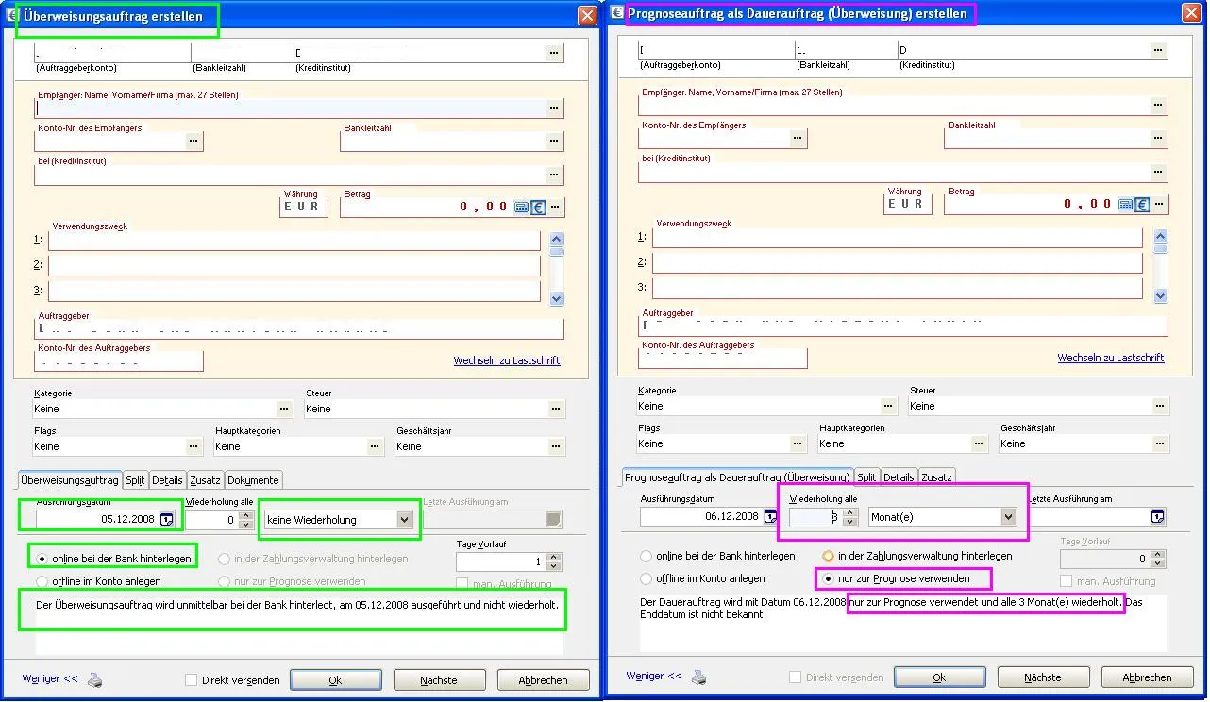Switch to Zusatz tab in Prognoseauftrag dialog
Viewport: 1210px width, 702px height.
coord(936,477)
